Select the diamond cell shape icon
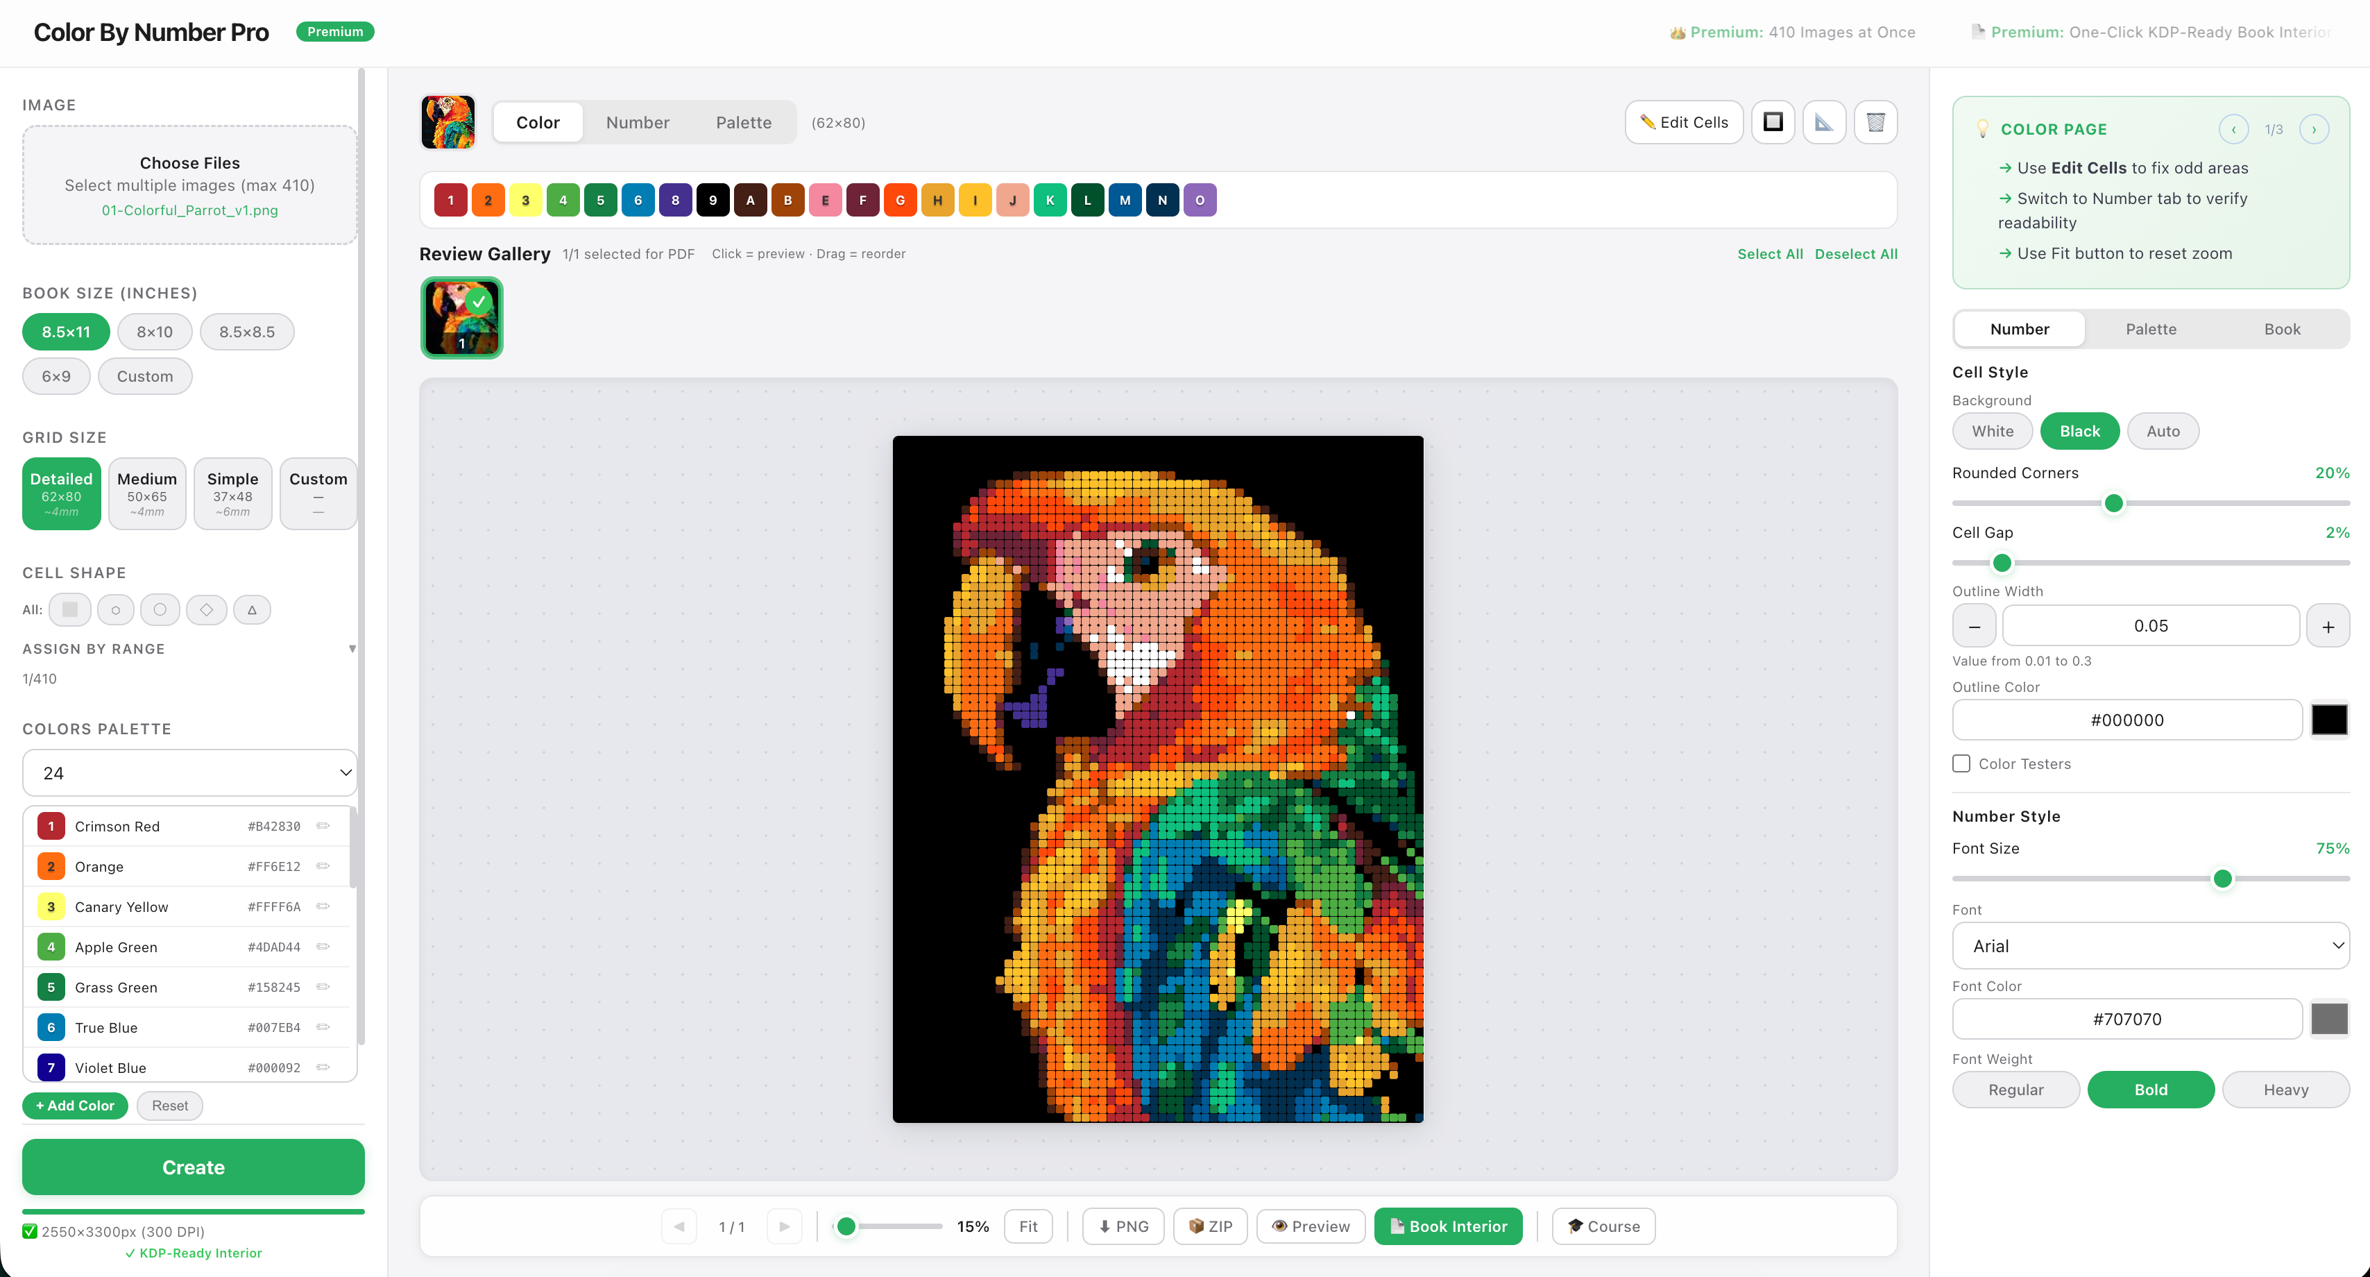Viewport: 2370px width, 1277px height. tap(206, 609)
